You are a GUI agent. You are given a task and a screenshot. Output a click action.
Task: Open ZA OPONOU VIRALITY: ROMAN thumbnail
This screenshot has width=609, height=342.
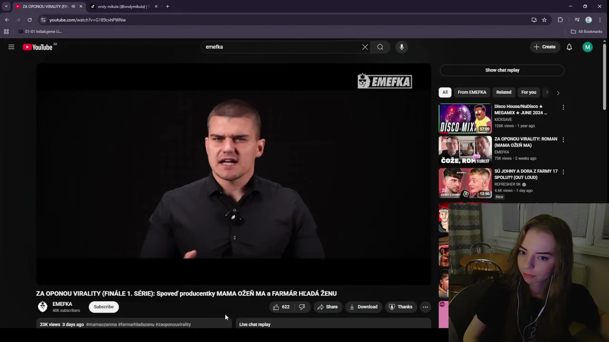(465, 151)
